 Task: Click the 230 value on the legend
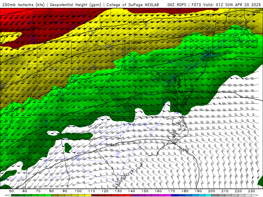251,191
